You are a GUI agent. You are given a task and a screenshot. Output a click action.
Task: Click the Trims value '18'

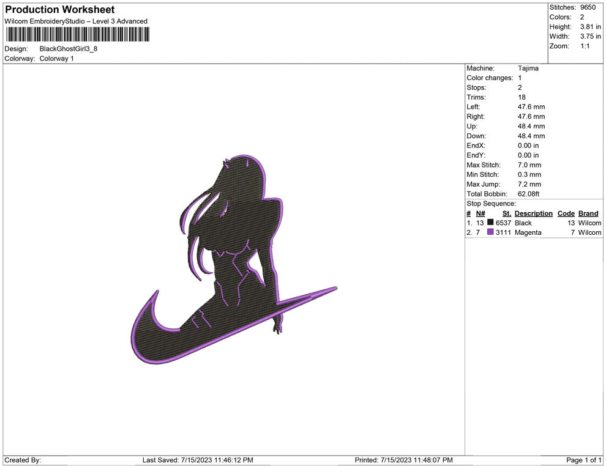pyautogui.click(x=522, y=97)
